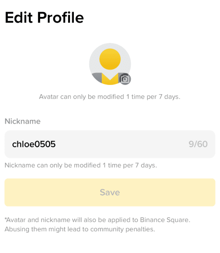Viewport: 220px width, 253px height.
Task: Place cursor right after chloe0505 text
Action: tap(56, 144)
